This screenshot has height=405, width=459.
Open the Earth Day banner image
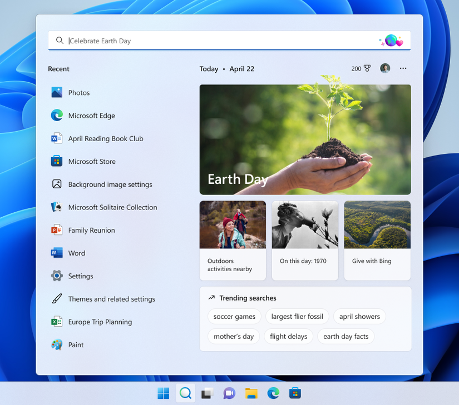(305, 139)
